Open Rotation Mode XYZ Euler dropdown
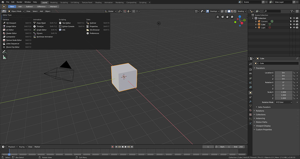This screenshot has width=300, height=159. [x=284, y=102]
